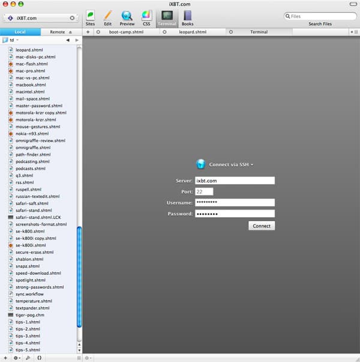Select russian-textedit.shtml file
The width and height of the screenshot is (360, 362).
pos(38,197)
